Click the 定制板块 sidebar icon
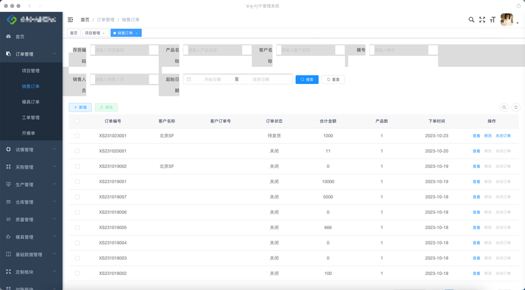The height and width of the screenshot is (290, 525). click(x=9, y=272)
